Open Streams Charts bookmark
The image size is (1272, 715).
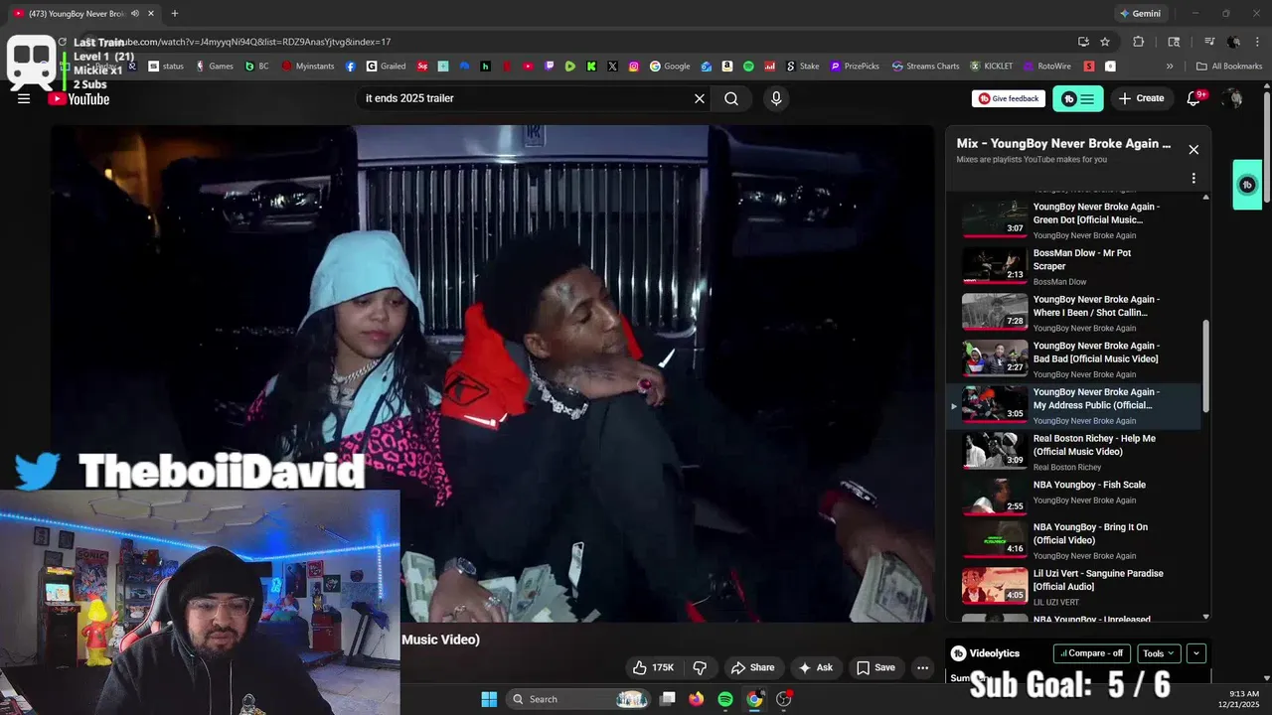(925, 67)
